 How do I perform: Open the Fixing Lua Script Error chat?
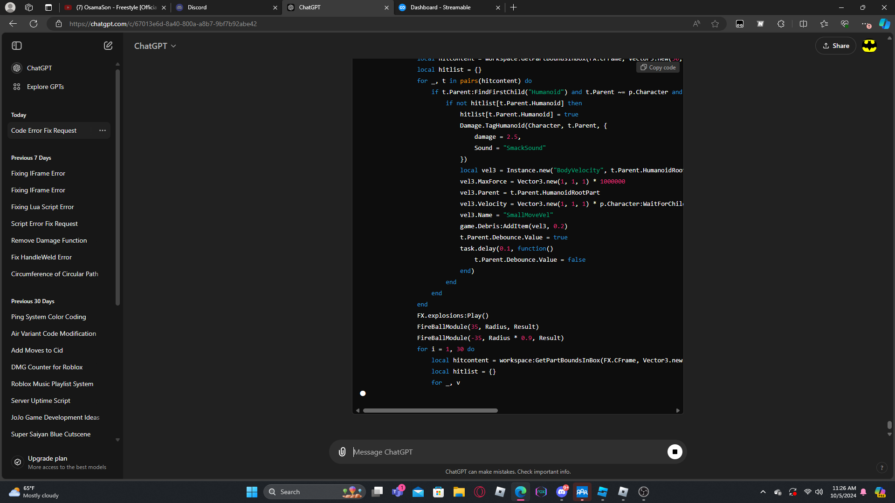[42, 207]
